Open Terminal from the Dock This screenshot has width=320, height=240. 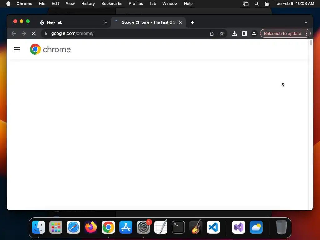pos(178,227)
